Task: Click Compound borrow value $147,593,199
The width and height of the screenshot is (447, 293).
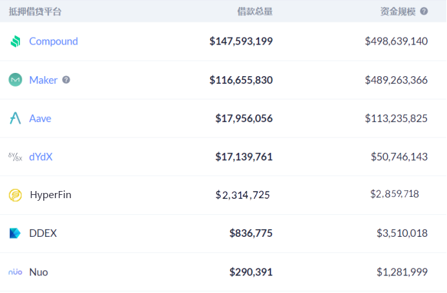Action: (x=241, y=41)
